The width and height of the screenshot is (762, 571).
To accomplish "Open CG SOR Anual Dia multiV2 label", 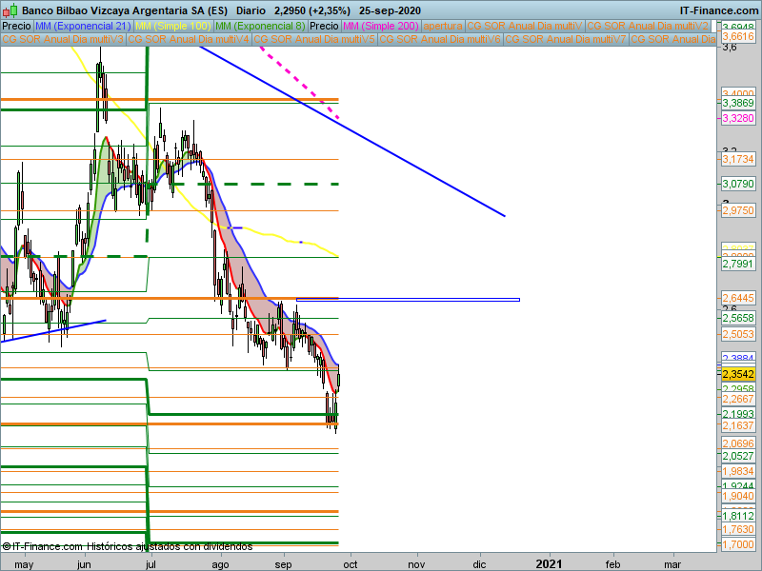I will click(x=649, y=26).
